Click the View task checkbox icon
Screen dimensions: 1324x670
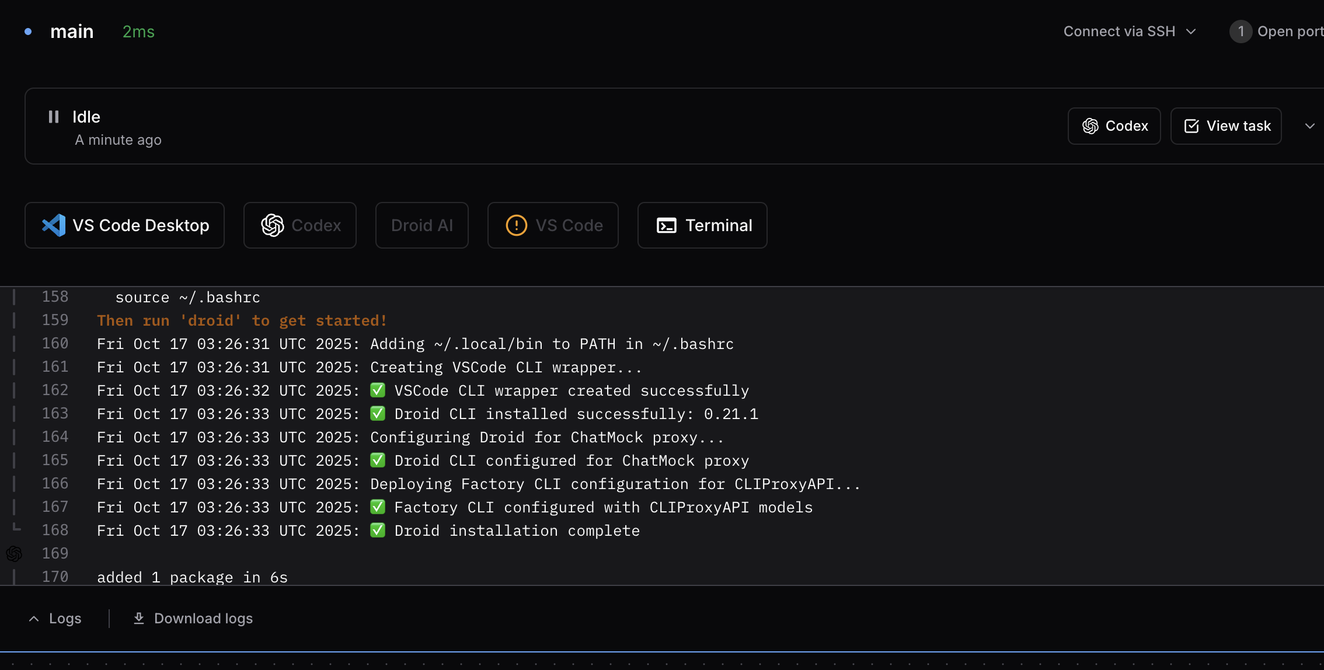(x=1191, y=126)
